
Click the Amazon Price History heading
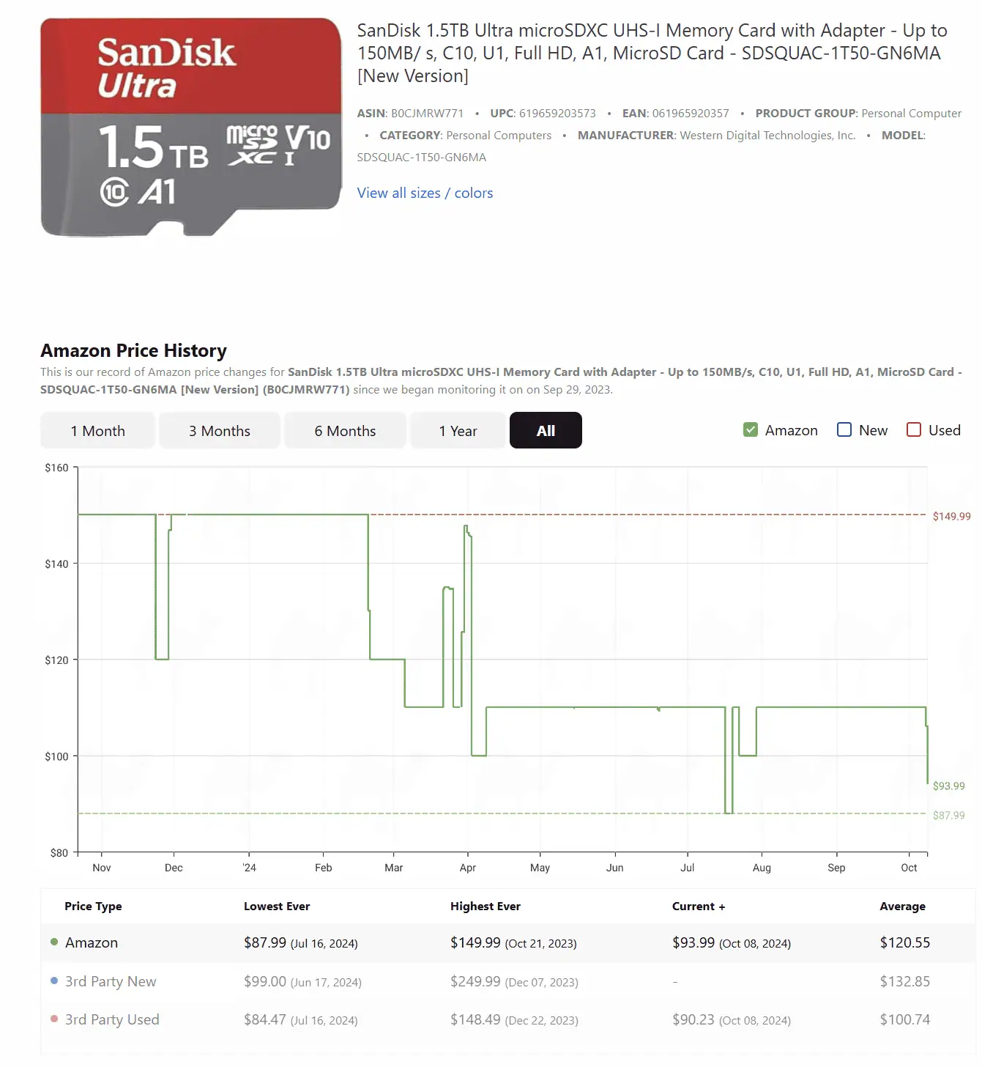pyautogui.click(x=134, y=351)
